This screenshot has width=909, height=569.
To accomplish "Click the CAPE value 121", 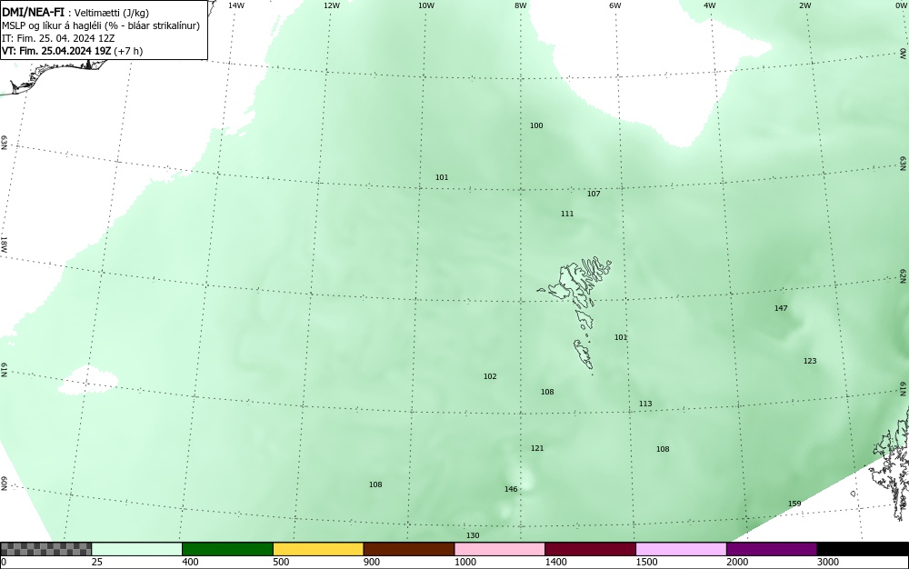I will 537,448.
